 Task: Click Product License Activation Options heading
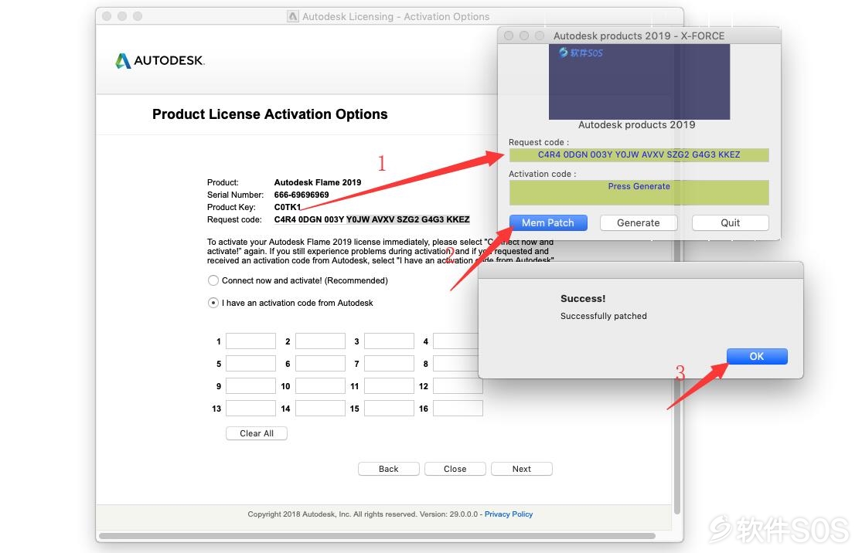point(270,114)
